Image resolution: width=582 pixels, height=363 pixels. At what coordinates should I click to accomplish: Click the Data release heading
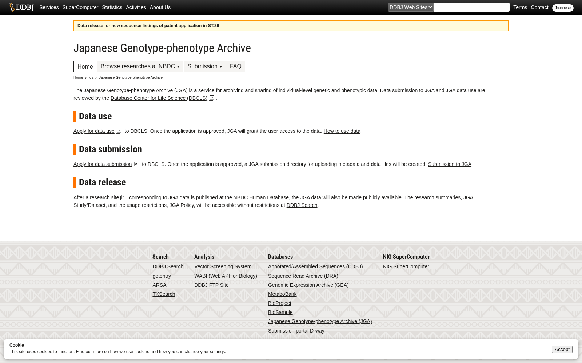103,182
